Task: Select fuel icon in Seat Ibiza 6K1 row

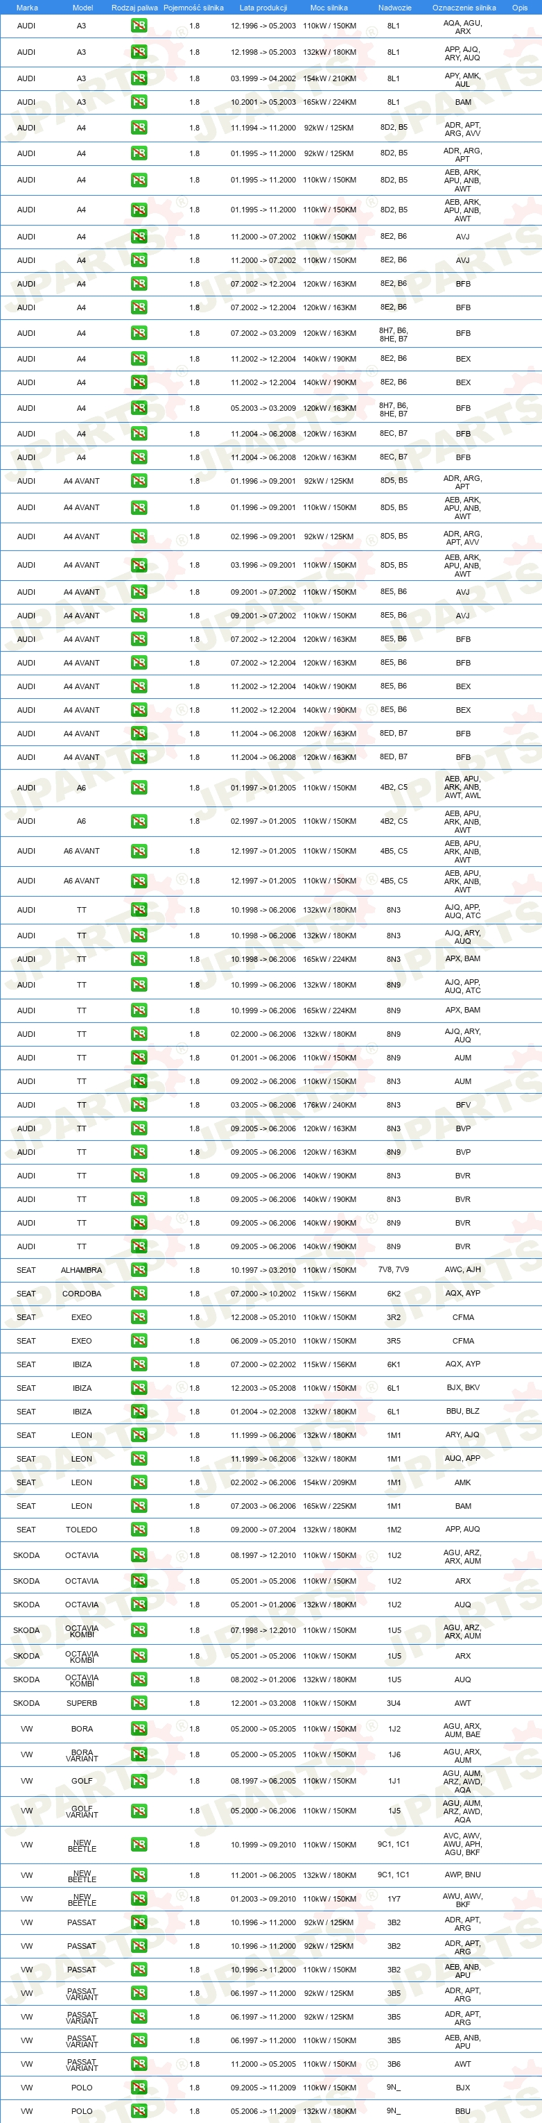Action: coord(139,1364)
